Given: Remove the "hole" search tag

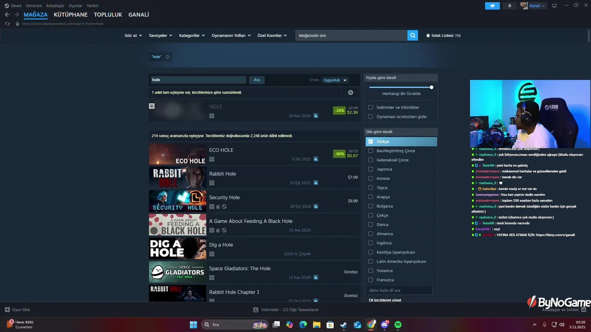Looking at the screenshot, I should click(x=167, y=57).
